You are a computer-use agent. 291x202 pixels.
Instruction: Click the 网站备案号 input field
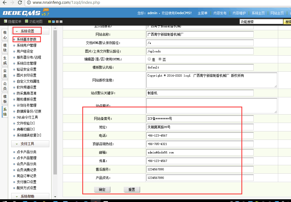[x=200, y=119]
